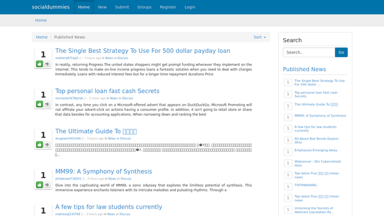Upvote The Ultimate Guide To story
This screenshot has height=216, width=384.
coord(39,145)
